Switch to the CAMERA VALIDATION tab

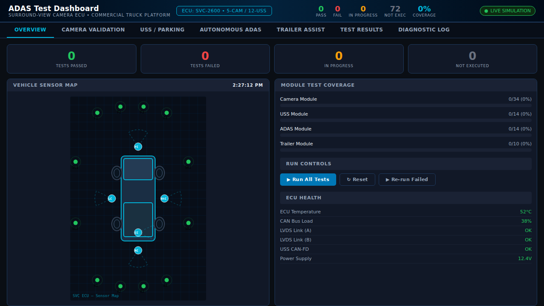pos(93,30)
